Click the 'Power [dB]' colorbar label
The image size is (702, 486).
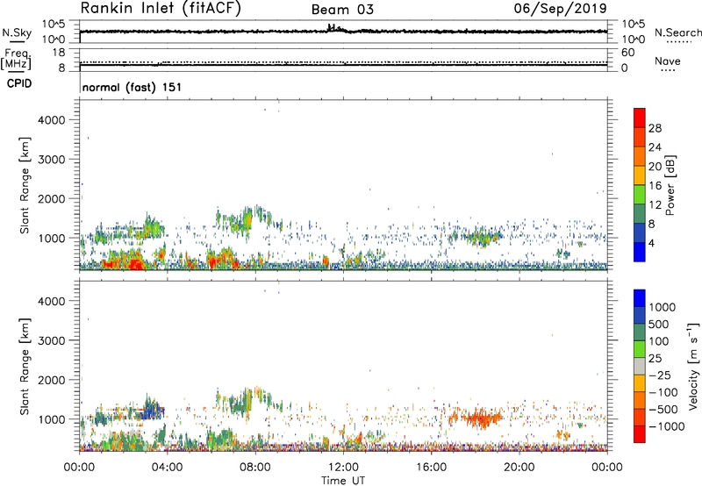click(670, 185)
